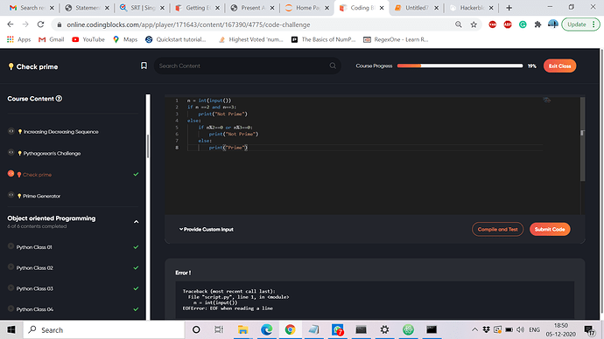This screenshot has height=339, width=604.
Task: Open the Extensions puzzle icon
Action: pos(537,24)
